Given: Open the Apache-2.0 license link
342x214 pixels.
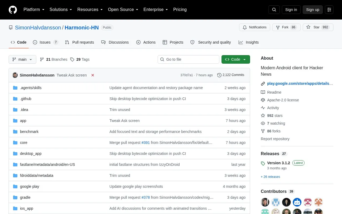Looking at the screenshot, I should [283, 100].
